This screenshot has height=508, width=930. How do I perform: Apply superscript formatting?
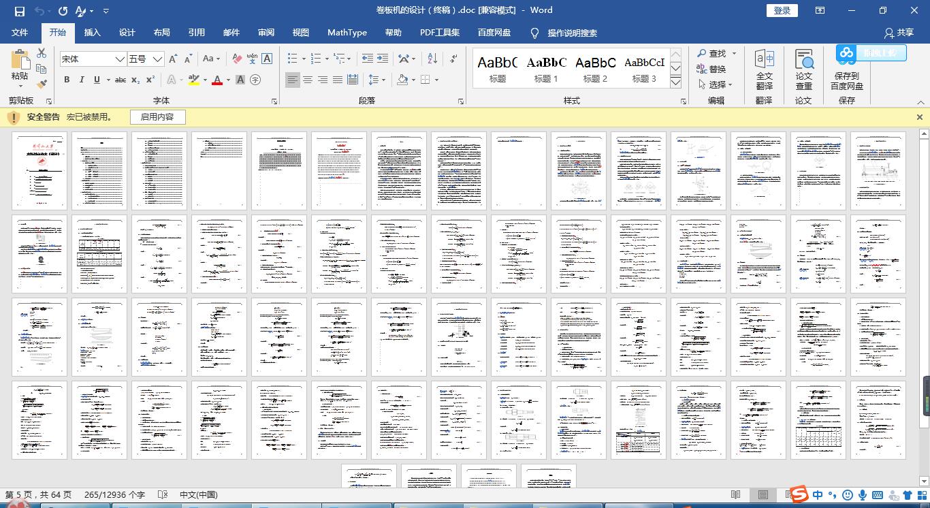point(150,80)
